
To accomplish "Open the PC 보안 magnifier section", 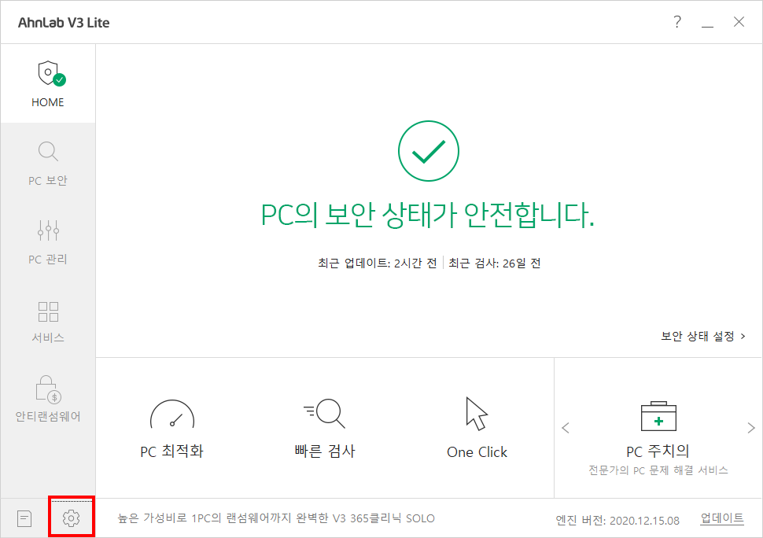I will (x=48, y=164).
